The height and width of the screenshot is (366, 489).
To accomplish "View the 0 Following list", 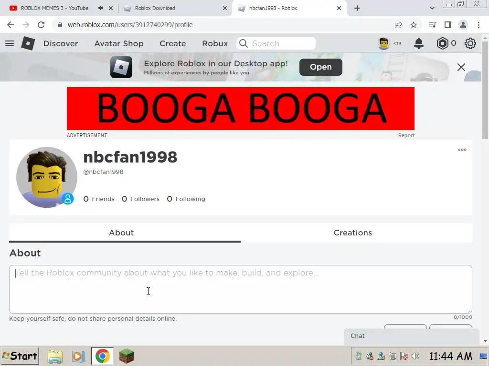I will point(186,199).
